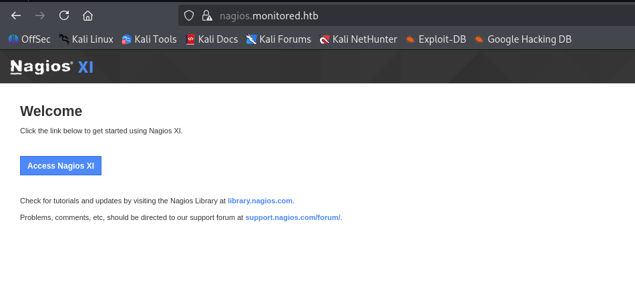This screenshot has width=635, height=298.
Task: Open the Kali Docs bookmark
Action: pos(212,39)
